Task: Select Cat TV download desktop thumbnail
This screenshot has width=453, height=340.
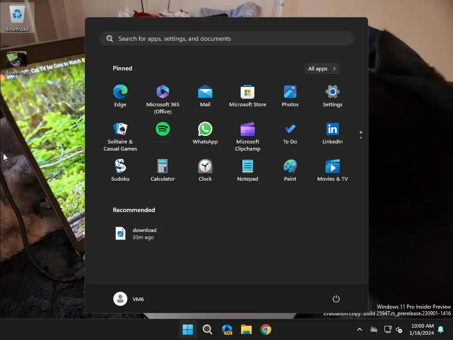Action: (x=17, y=63)
